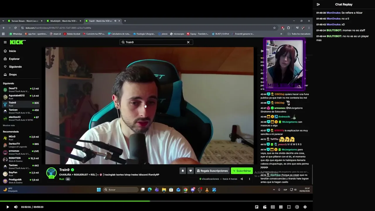Switch to Tanizen Stream browser tab
Screen dimensions: 375x211
pyautogui.click(x=25, y=21)
